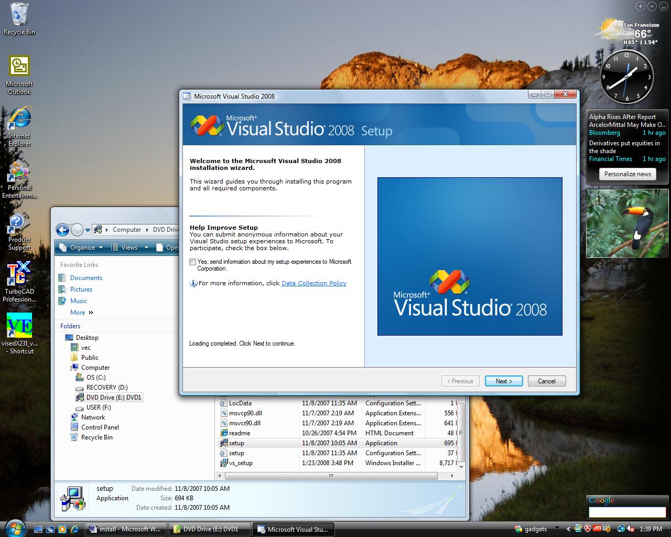Switch to the 'install - Microsoft W...' taskbar button
The image size is (671, 537).
126,529
